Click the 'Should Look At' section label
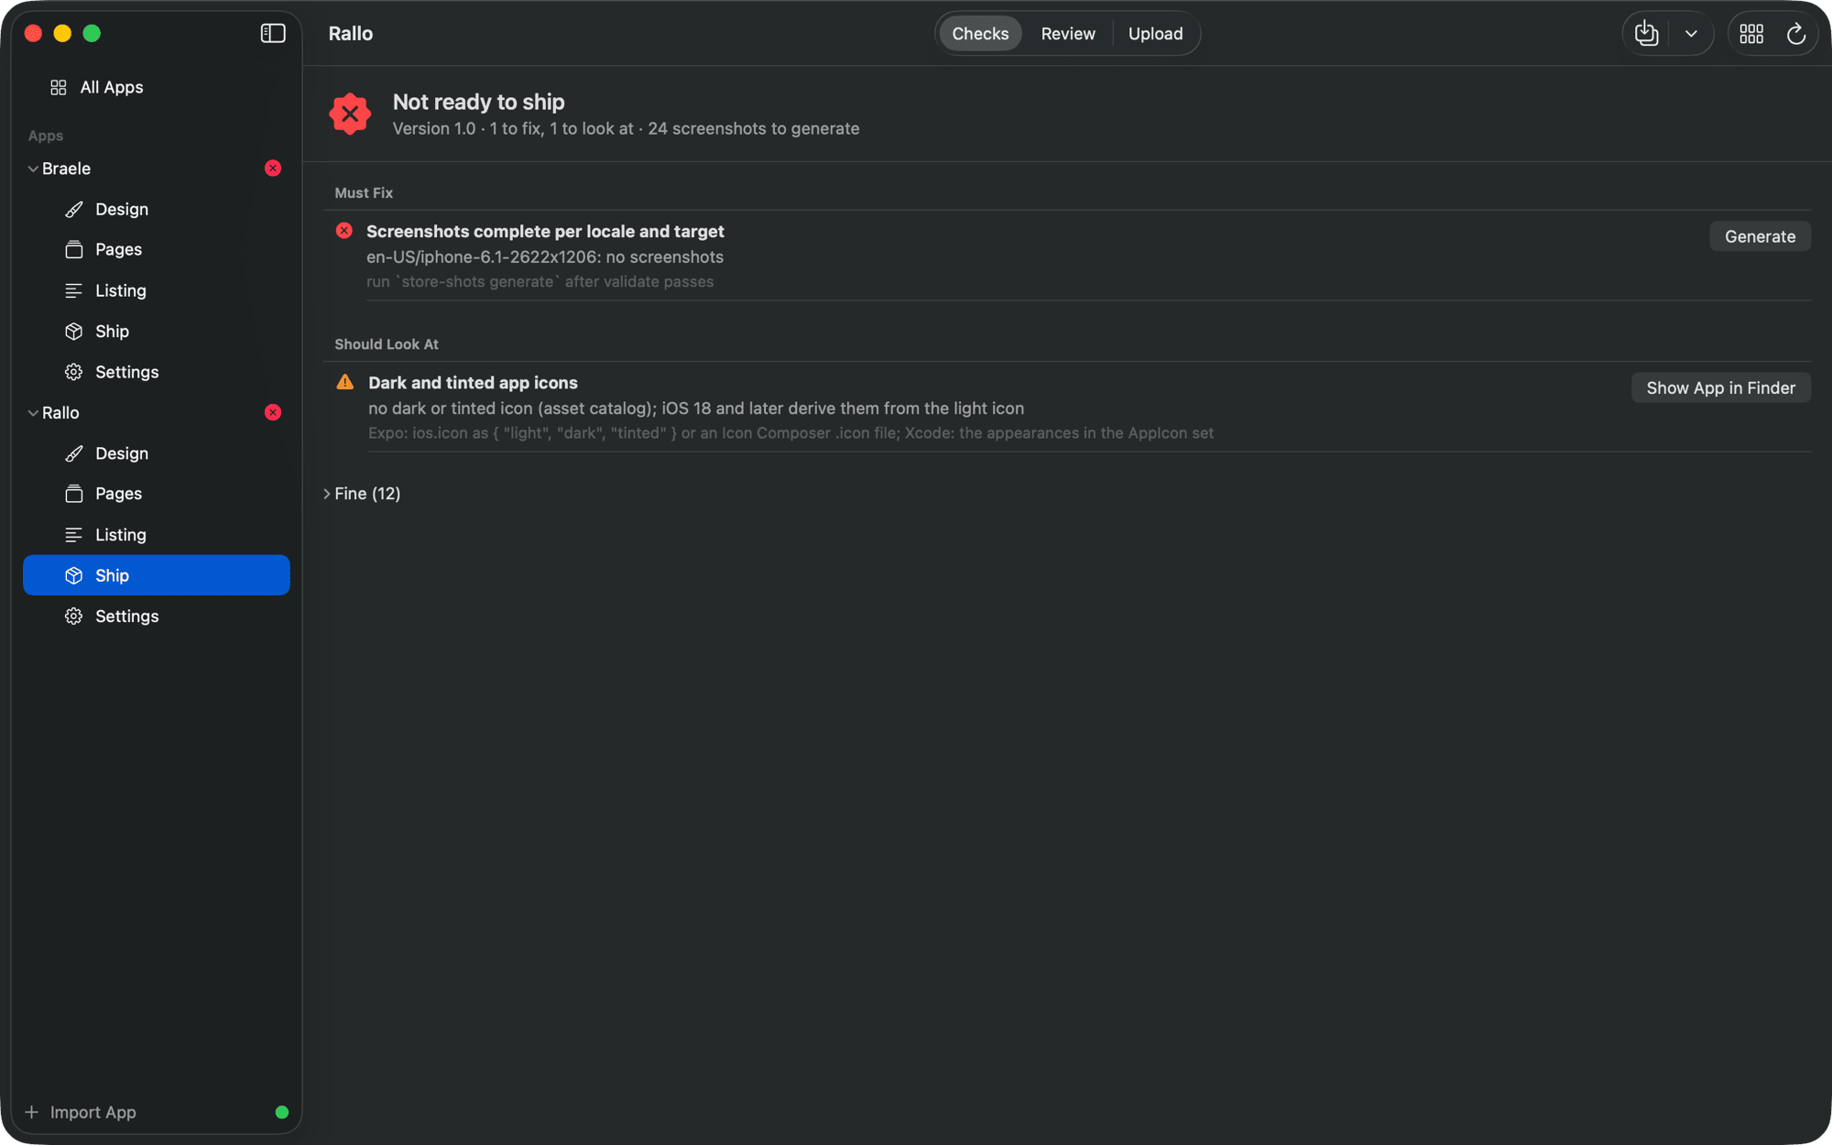Image resolution: width=1832 pixels, height=1145 pixels. point(387,344)
